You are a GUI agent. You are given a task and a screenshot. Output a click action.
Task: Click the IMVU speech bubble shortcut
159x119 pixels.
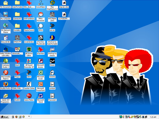pyautogui.click(x=41, y=26)
